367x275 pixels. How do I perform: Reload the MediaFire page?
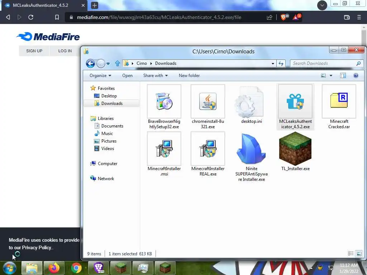(31, 17)
